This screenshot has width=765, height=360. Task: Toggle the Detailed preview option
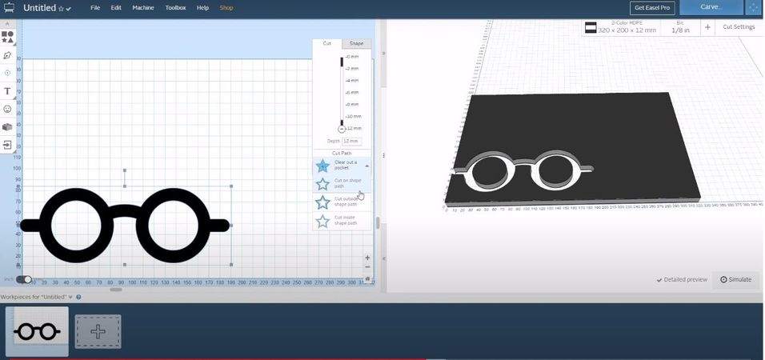[682, 279]
